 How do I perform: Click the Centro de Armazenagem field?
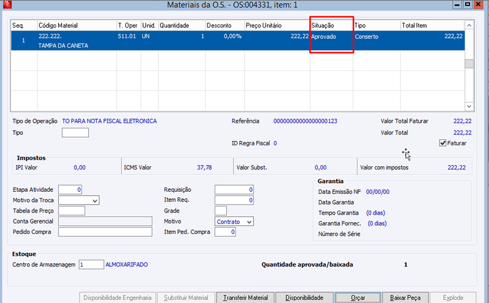pyautogui.click(x=91, y=265)
